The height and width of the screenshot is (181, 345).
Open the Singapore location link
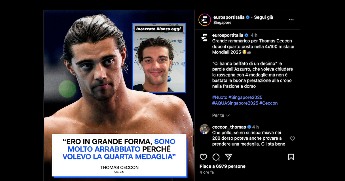(x=222, y=23)
